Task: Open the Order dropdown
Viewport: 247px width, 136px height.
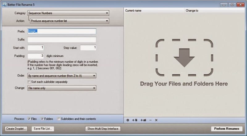Action: pos(62,76)
